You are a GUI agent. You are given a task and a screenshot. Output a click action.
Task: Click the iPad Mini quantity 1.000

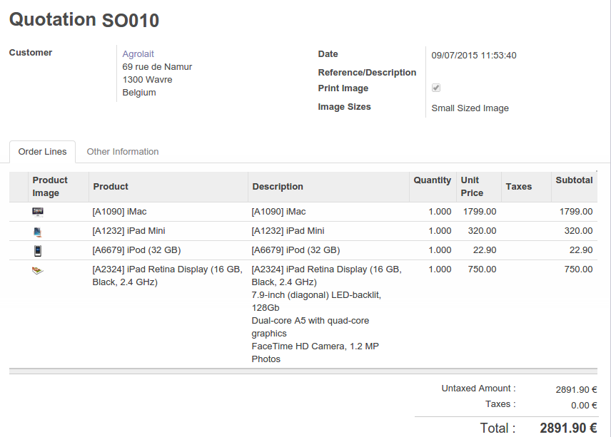(x=440, y=231)
